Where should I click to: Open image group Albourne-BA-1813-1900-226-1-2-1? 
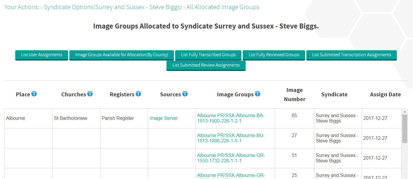[x=231, y=118]
